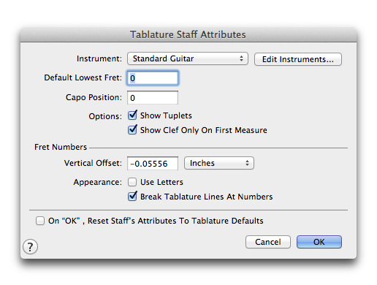Open the Instrument dropdown showing Standard Guitar

(x=188, y=58)
